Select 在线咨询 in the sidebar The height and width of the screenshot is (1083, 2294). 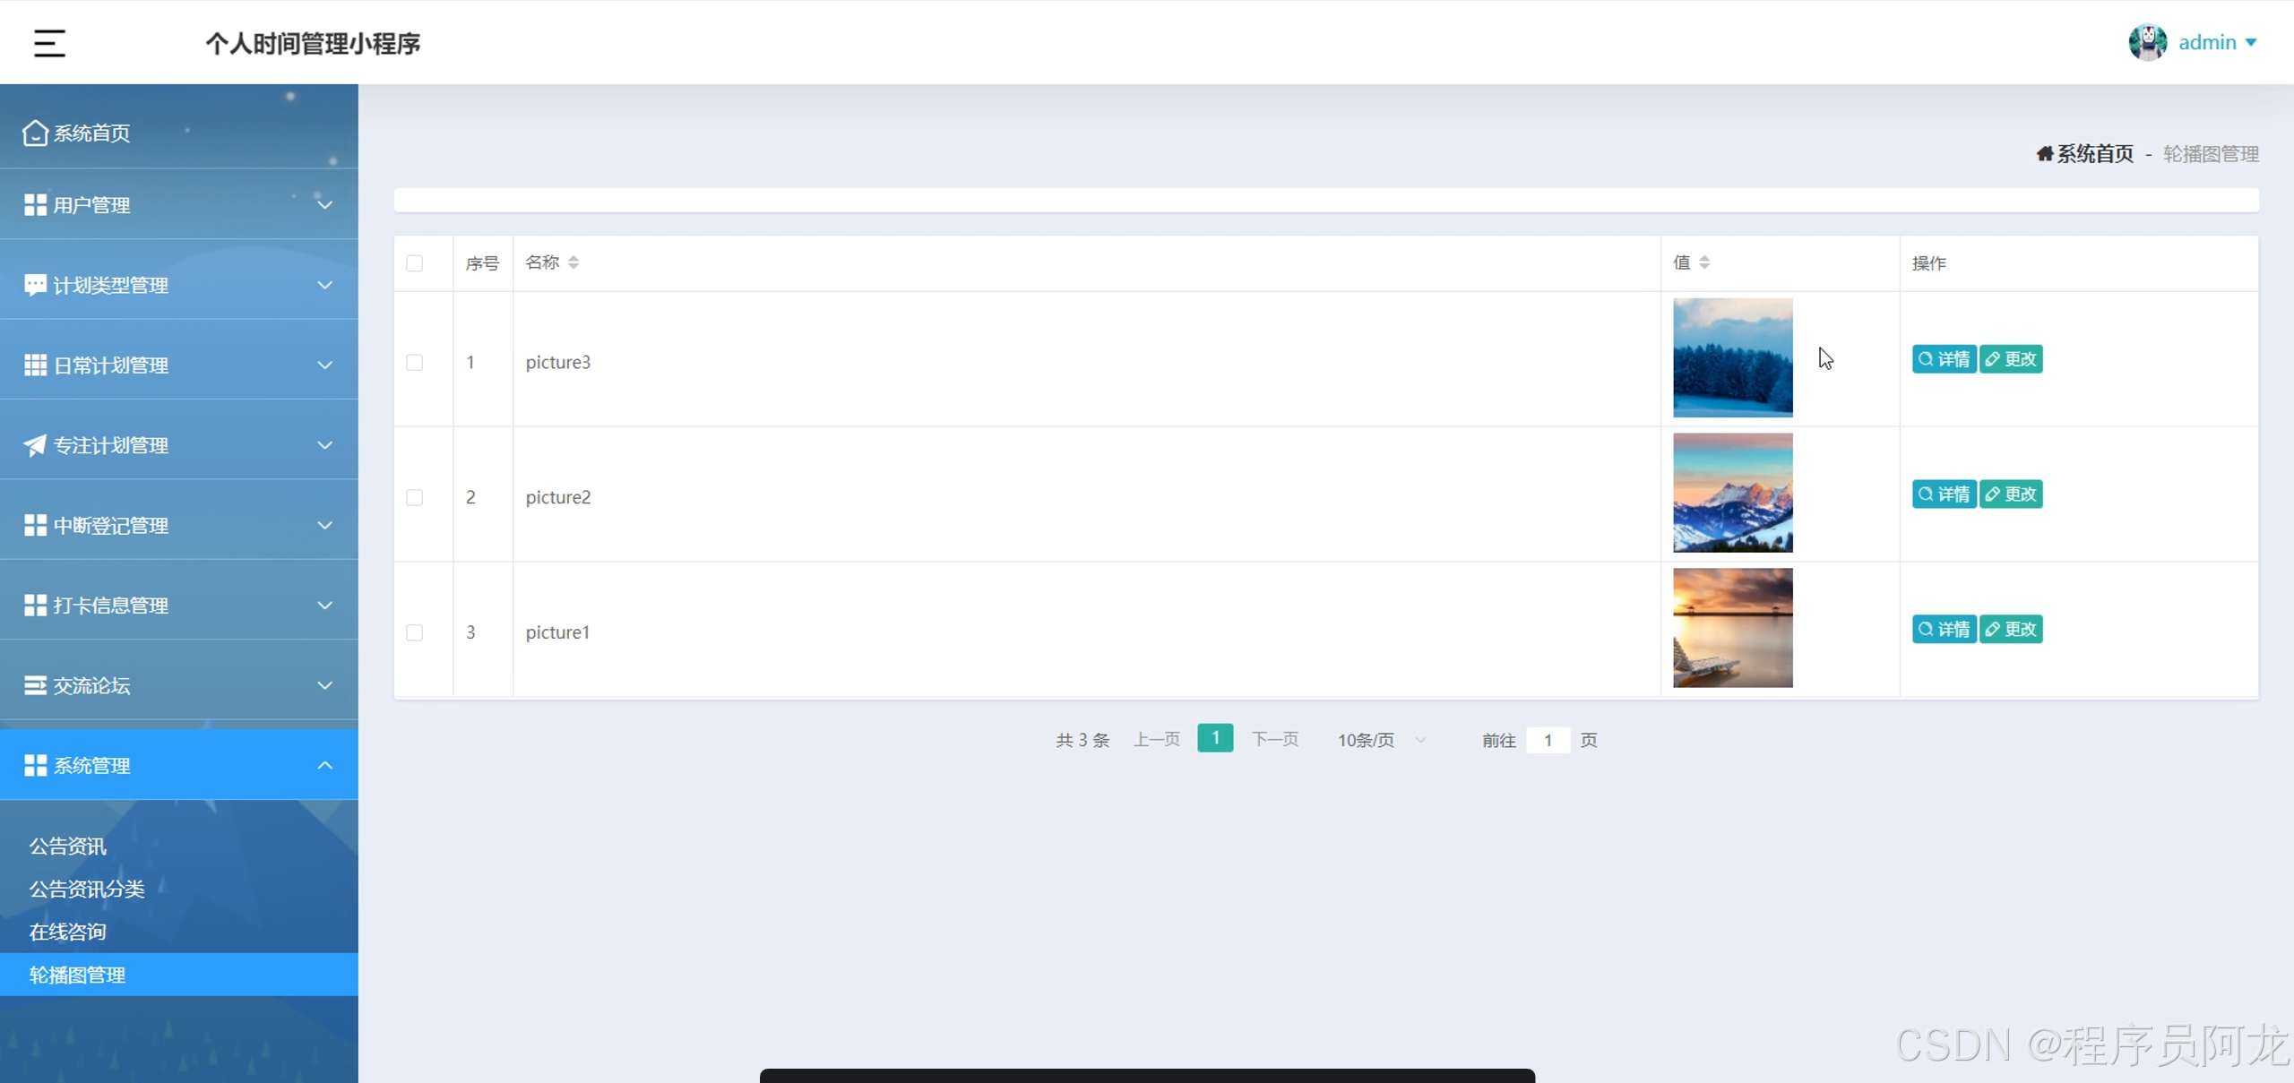[68, 932]
